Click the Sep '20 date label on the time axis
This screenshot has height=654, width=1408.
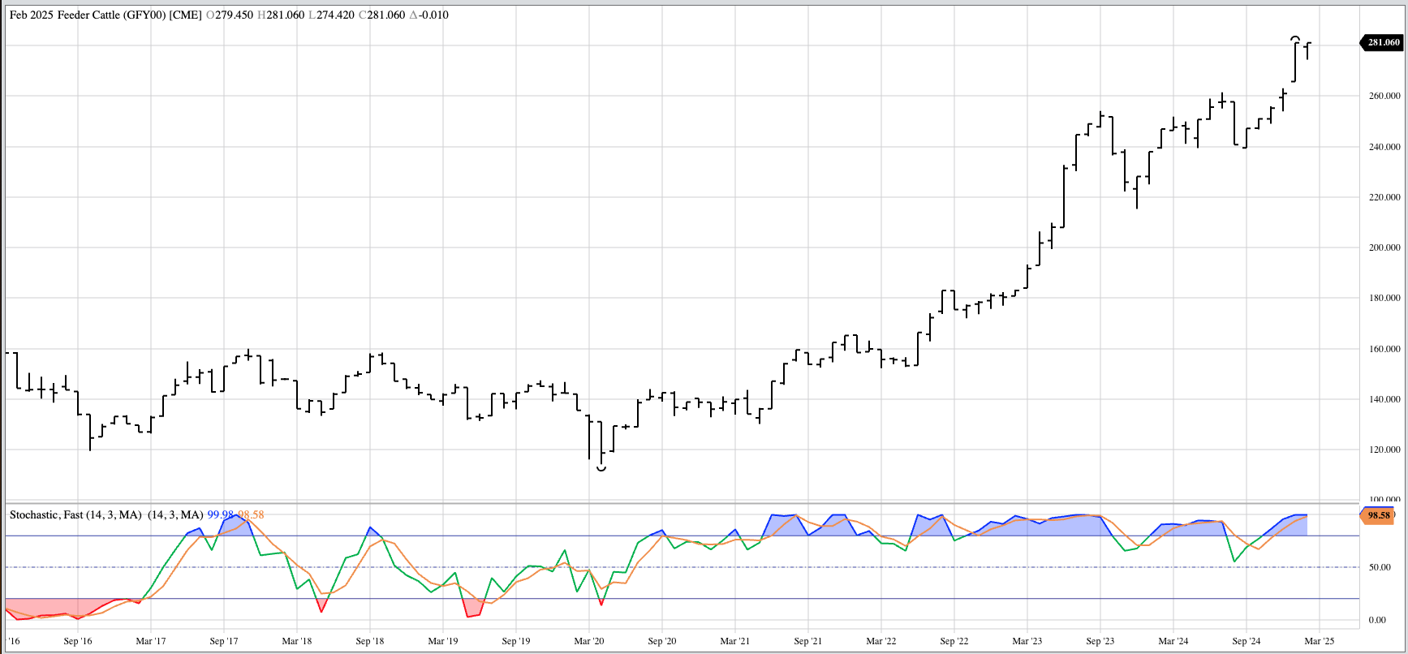(x=661, y=641)
